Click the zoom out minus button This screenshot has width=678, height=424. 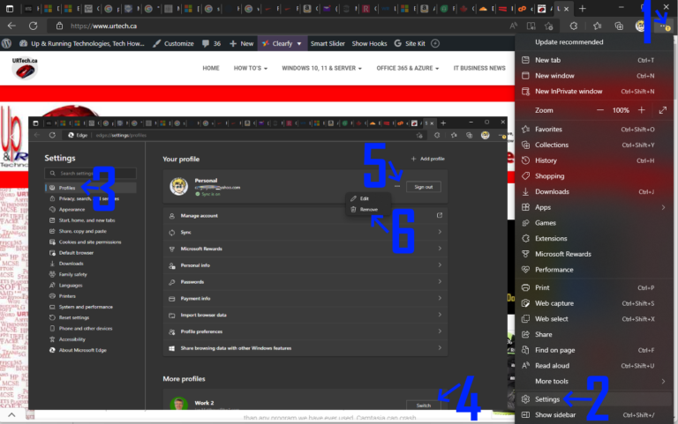coord(601,110)
